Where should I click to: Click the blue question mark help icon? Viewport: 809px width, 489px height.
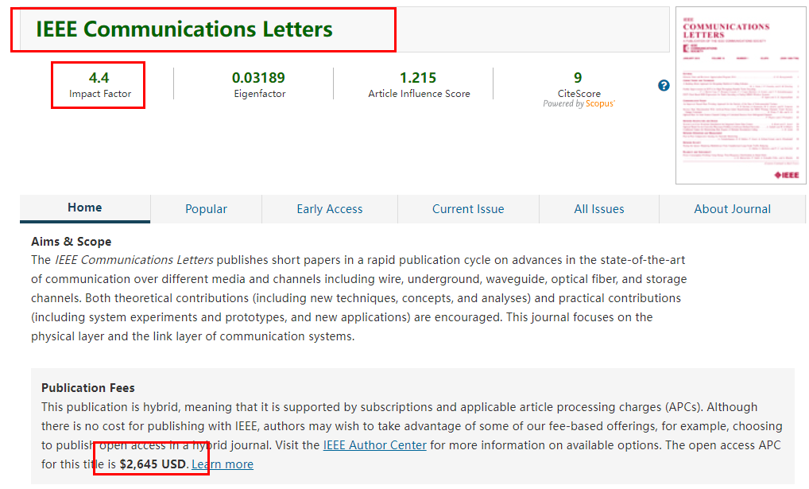(x=664, y=86)
